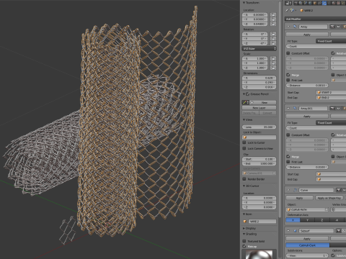Collapse the Array modifier panel

coord(288,27)
